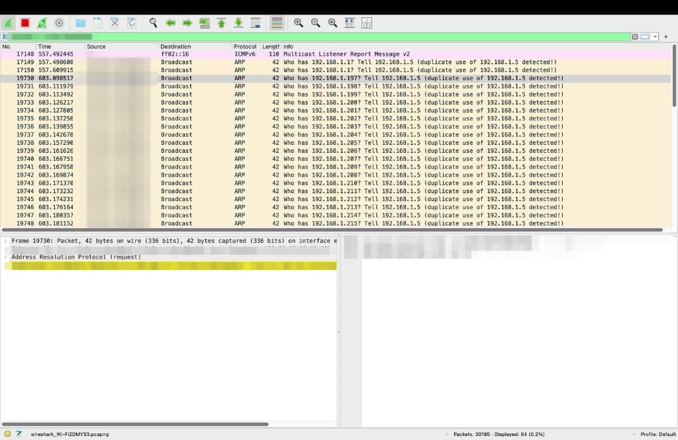This screenshot has width=678, height=440.
Task: Open capture file properties status icon
Action: [x=19, y=434]
